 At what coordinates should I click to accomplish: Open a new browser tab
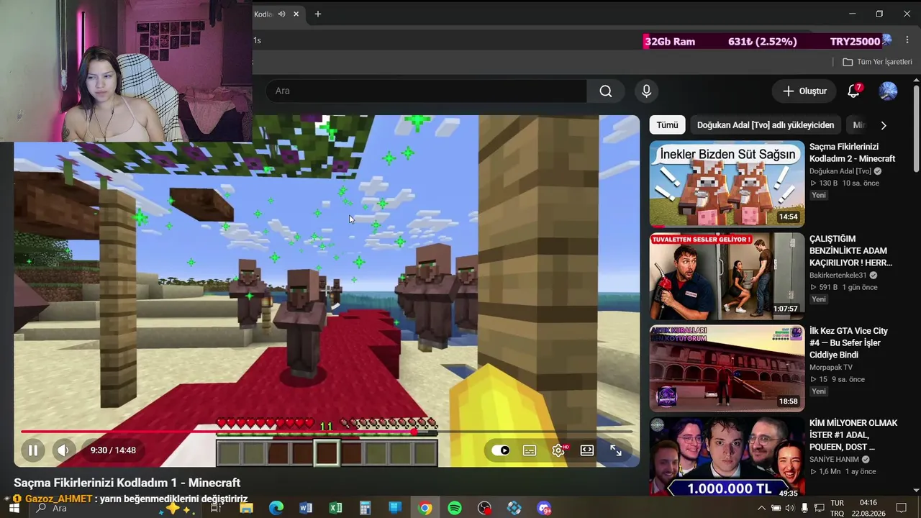[x=318, y=14]
